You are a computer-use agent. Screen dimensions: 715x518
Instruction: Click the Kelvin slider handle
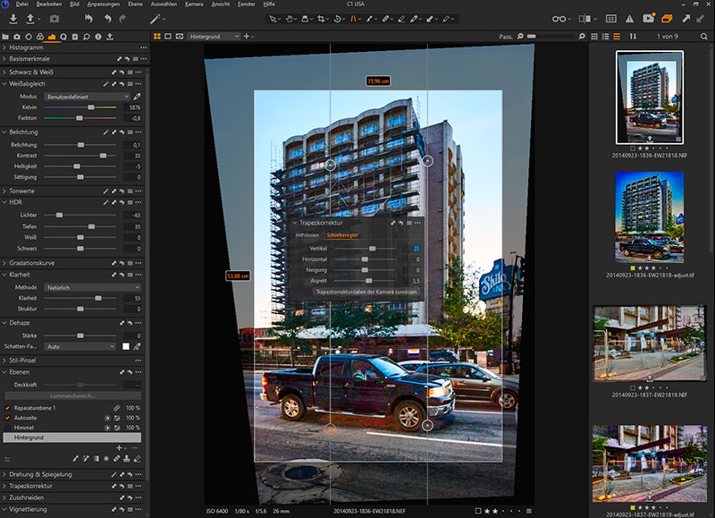click(91, 107)
